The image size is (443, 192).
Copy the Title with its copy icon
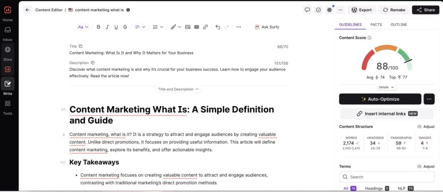[x=80, y=46]
